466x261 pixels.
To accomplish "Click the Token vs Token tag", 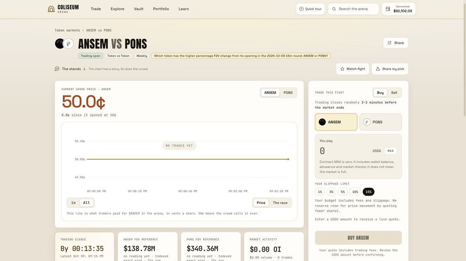I will click(118, 56).
